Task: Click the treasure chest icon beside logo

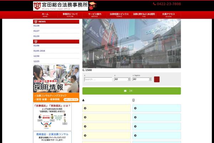Action: [x=92, y=6]
